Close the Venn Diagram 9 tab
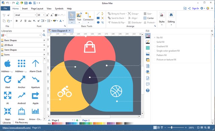 coord(70,31)
